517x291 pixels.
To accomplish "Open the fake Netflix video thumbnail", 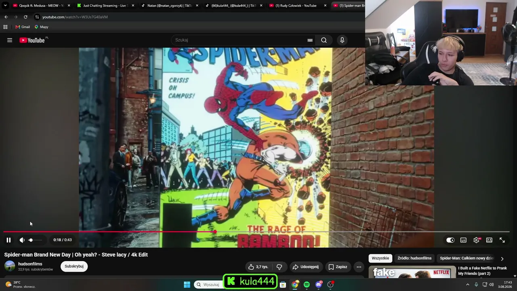I will 412,272.
